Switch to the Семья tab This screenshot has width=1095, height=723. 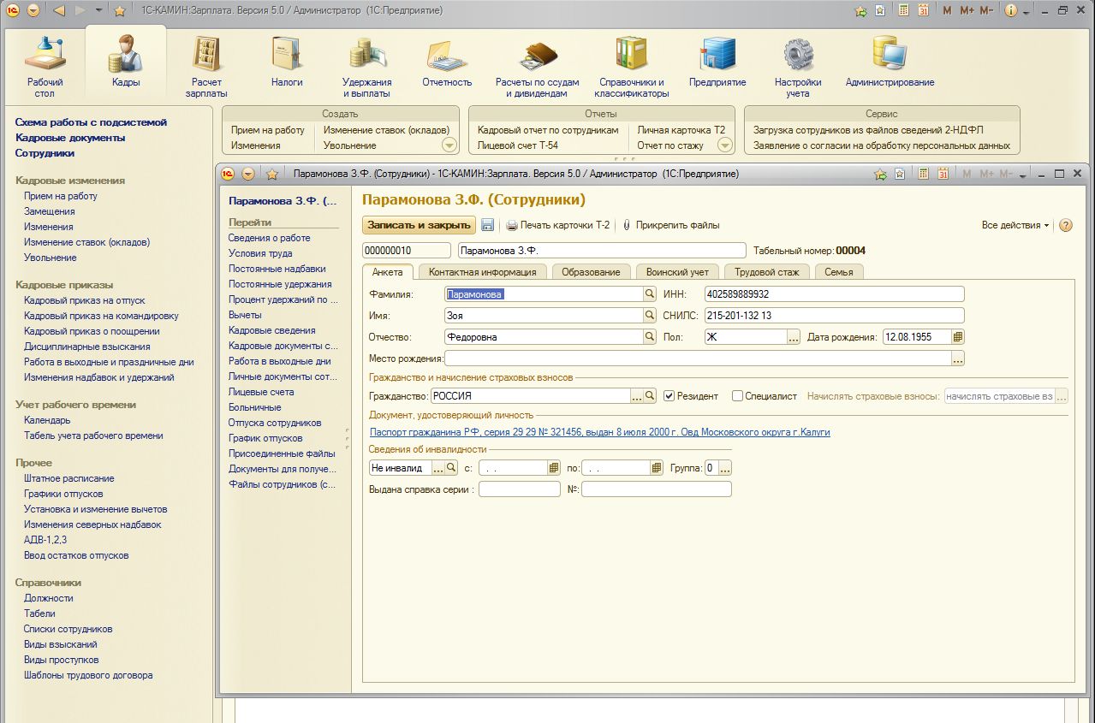pos(839,272)
